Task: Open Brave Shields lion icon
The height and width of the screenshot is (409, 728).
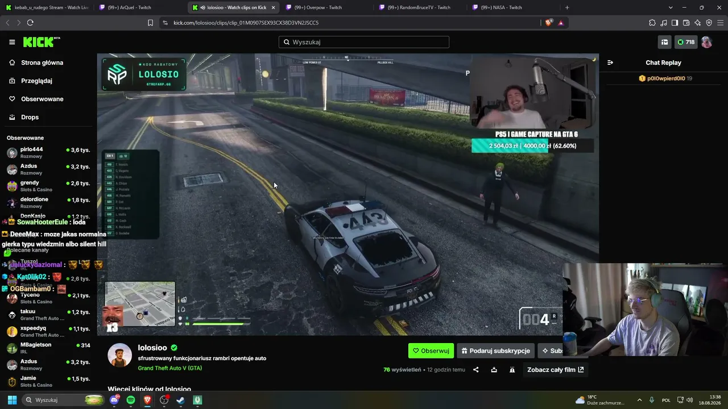Action: tap(548, 23)
